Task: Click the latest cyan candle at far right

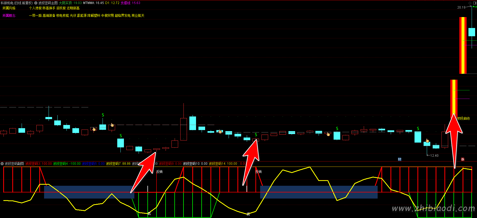Action: click(x=472, y=32)
